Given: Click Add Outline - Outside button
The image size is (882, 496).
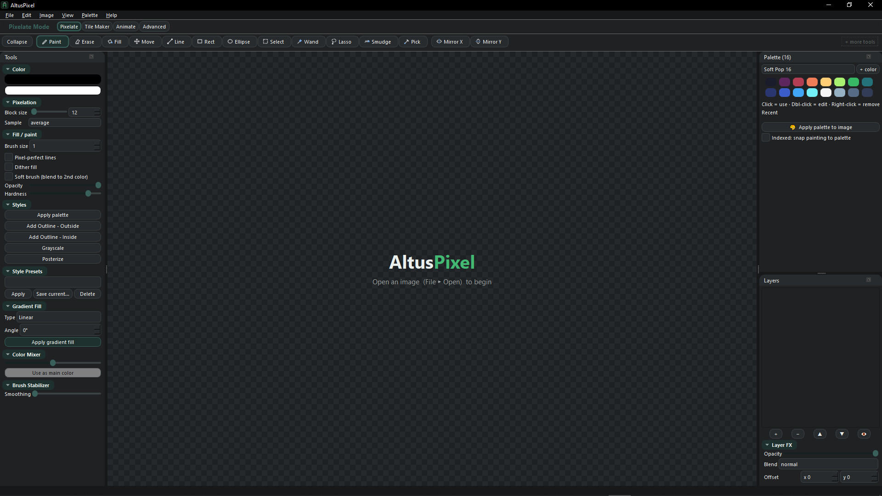Looking at the screenshot, I should tap(53, 226).
